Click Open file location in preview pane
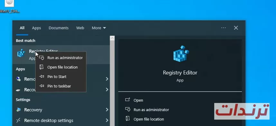 tap(149, 119)
